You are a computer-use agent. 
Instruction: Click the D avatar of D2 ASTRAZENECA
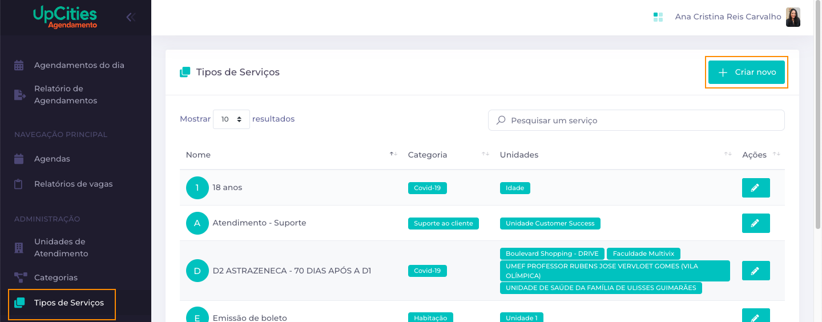198,271
